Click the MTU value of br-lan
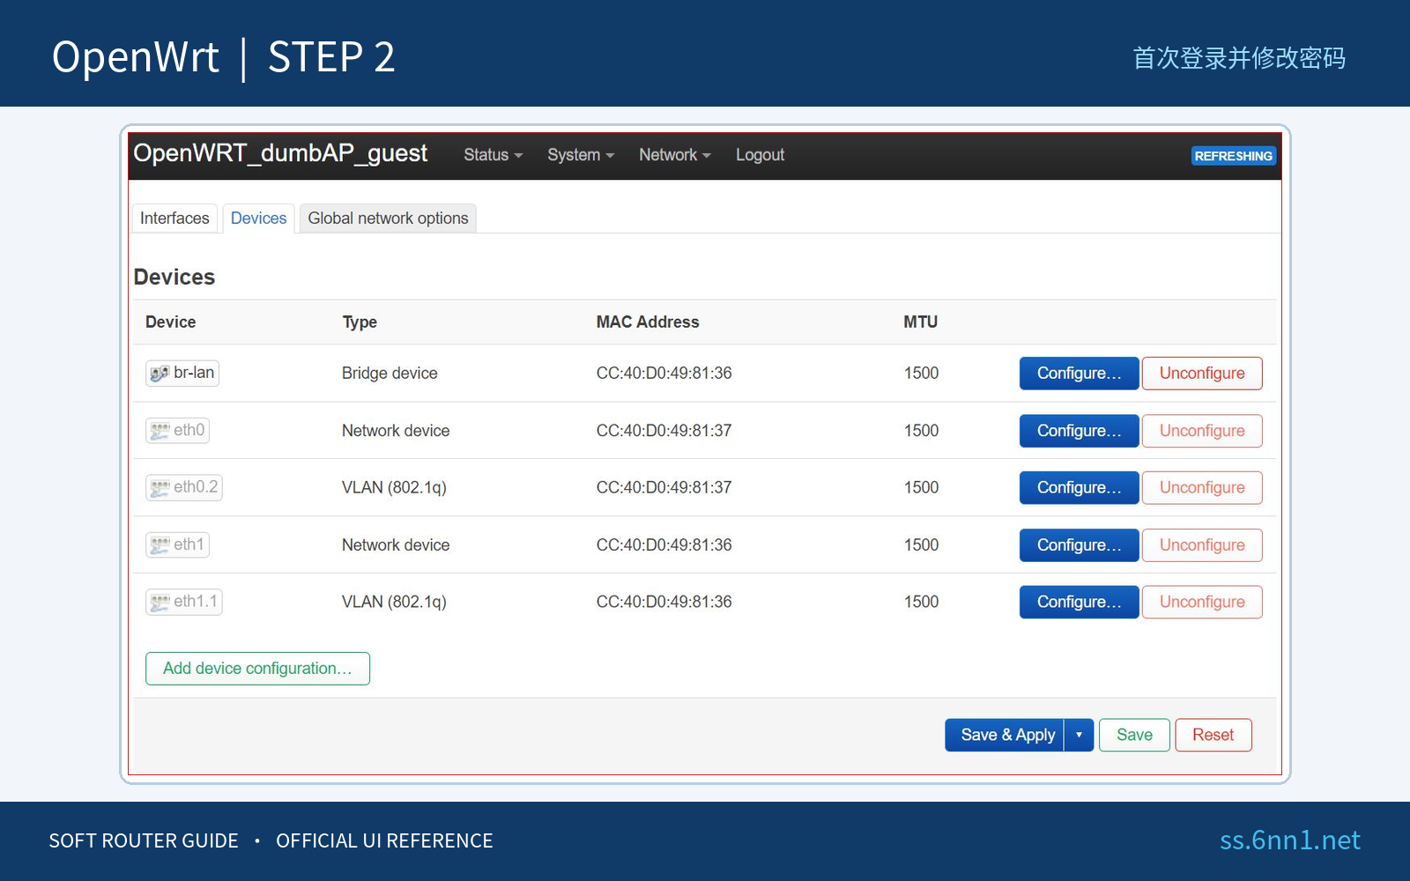This screenshot has height=881, width=1410. [921, 374]
